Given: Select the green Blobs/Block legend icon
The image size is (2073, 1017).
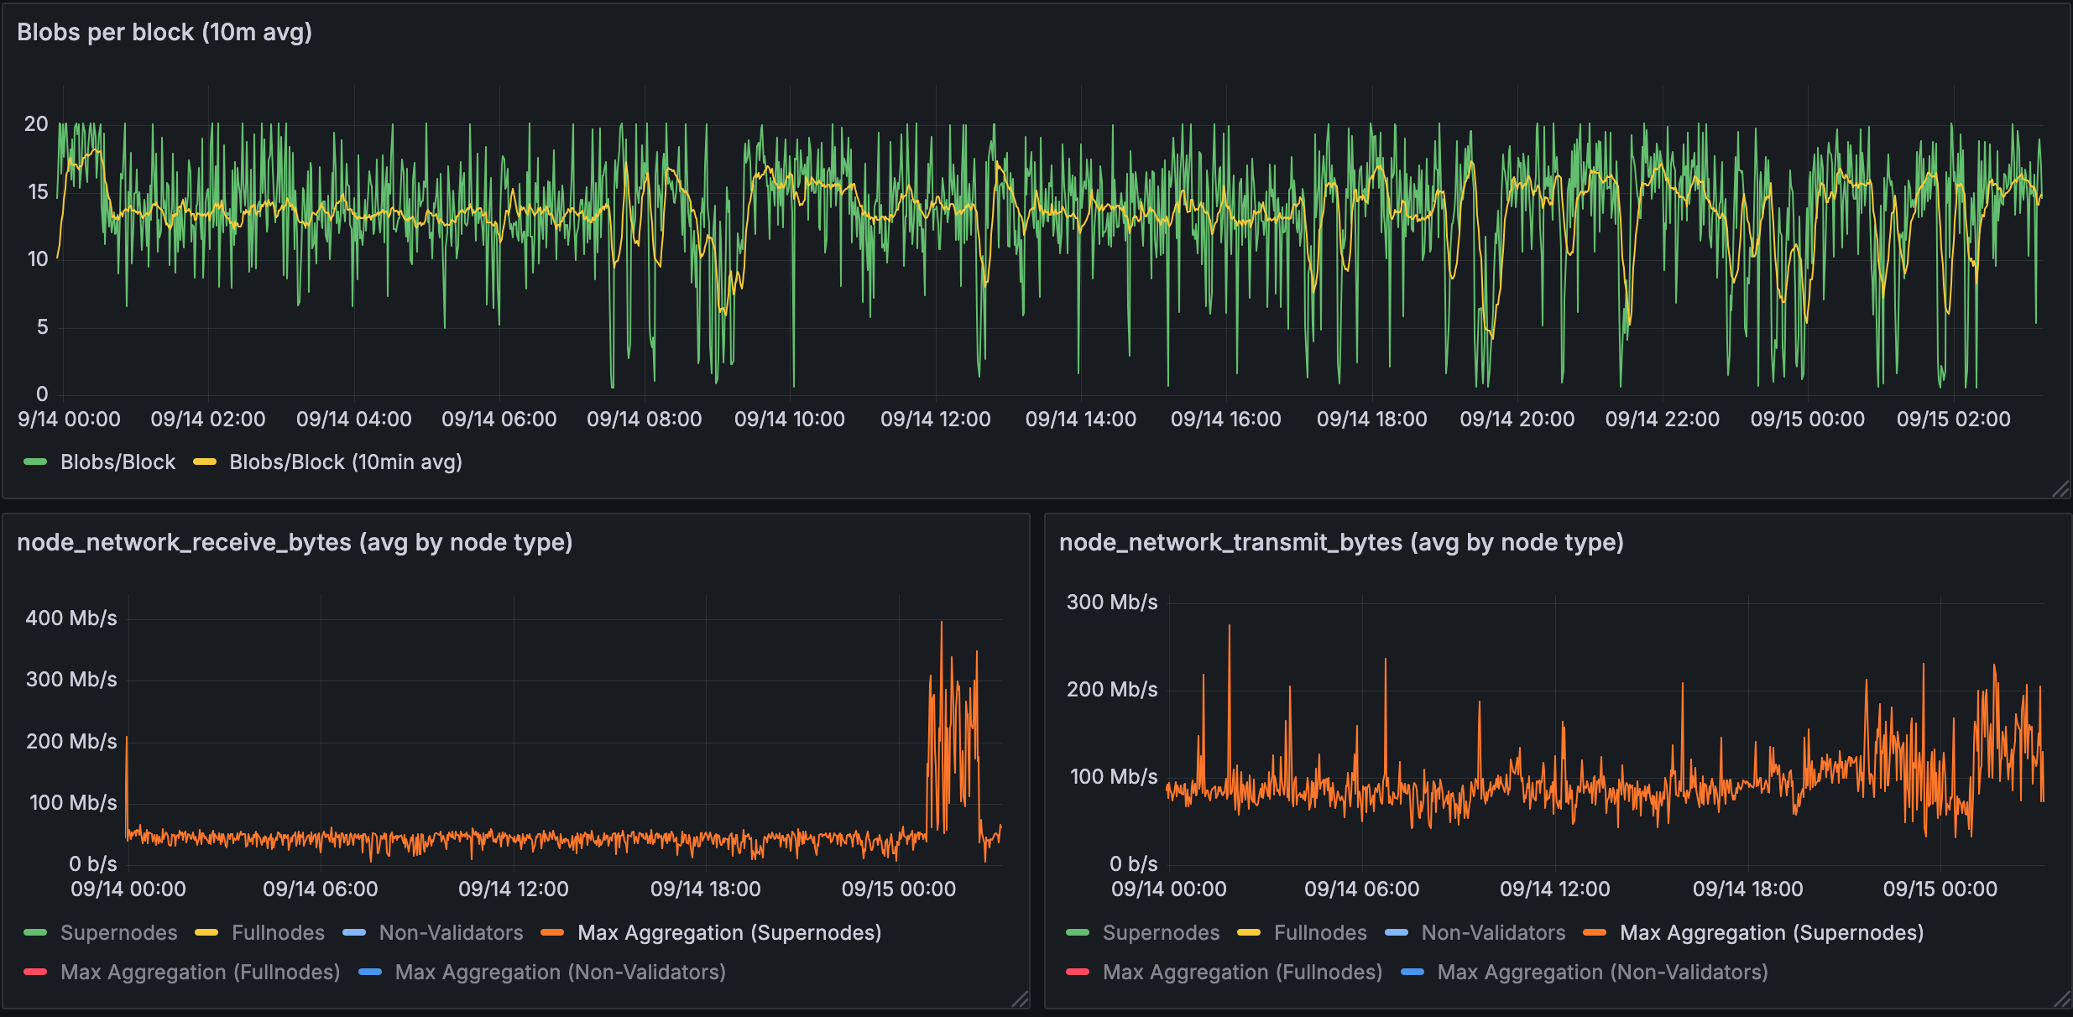Looking at the screenshot, I should [x=37, y=462].
